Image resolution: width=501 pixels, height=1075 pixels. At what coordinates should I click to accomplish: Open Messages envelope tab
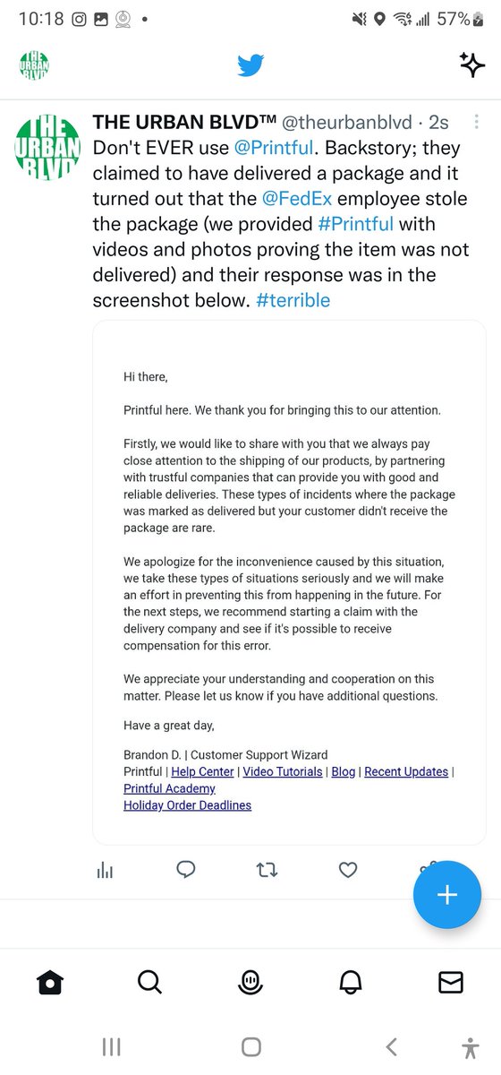(451, 983)
